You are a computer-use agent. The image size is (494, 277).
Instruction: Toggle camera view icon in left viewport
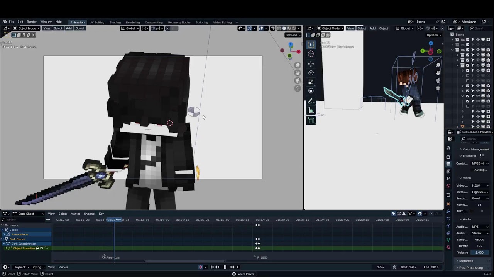point(298,81)
